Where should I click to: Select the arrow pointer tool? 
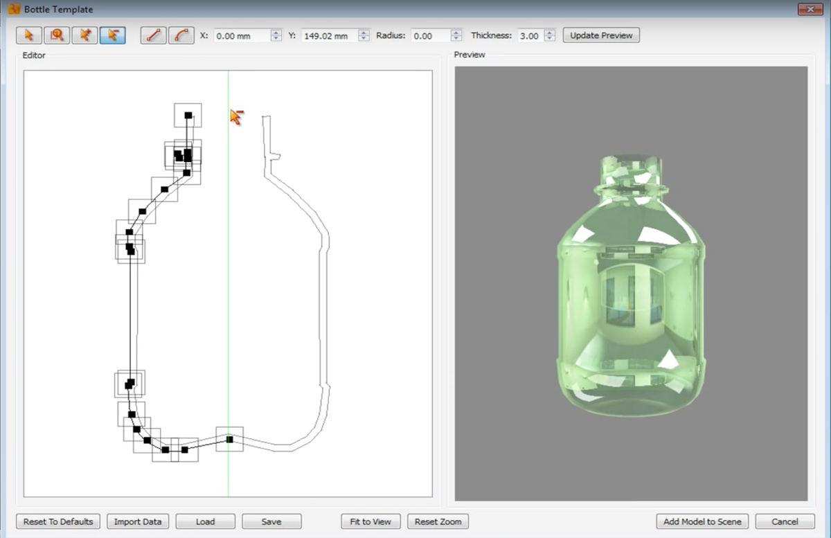click(30, 35)
